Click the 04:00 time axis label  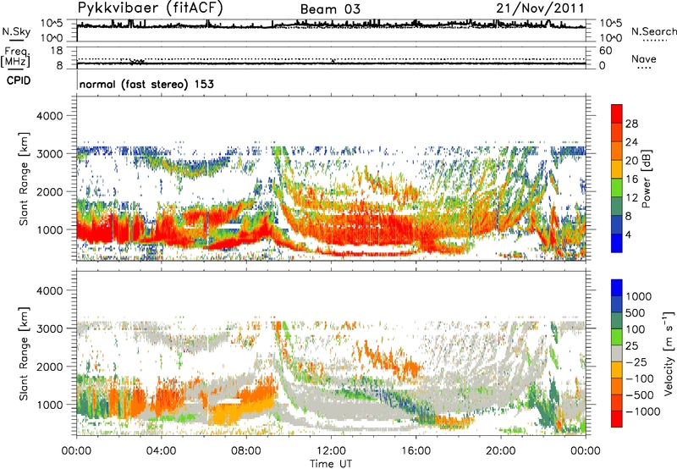[161, 451]
